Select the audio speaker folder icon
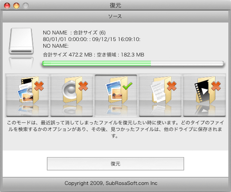The image size is (231, 192). tap(72, 95)
